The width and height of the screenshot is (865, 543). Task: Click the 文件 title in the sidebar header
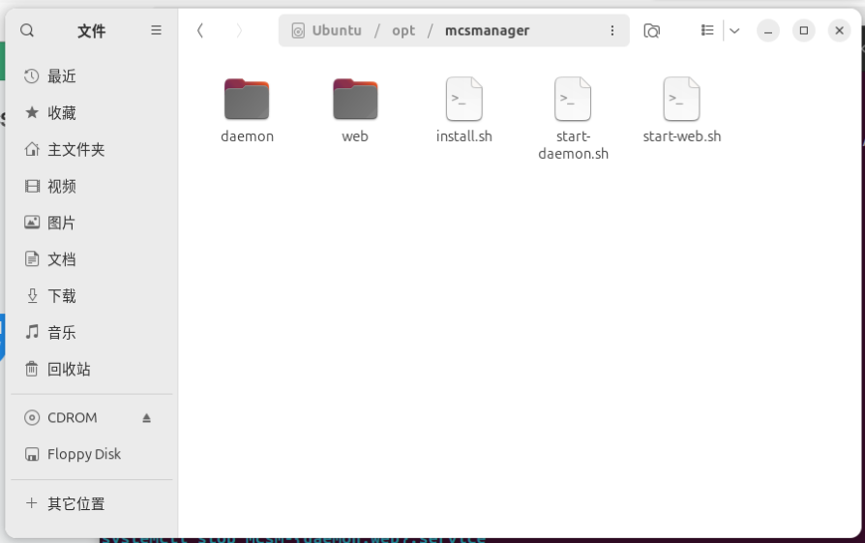(x=92, y=31)
